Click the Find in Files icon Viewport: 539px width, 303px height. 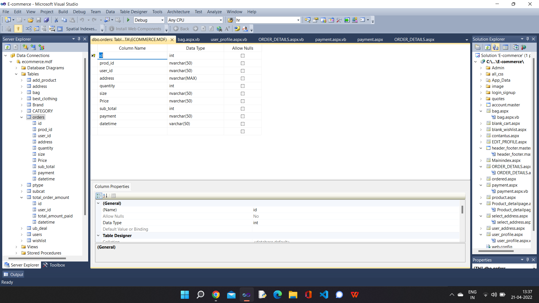coord(230,20)
